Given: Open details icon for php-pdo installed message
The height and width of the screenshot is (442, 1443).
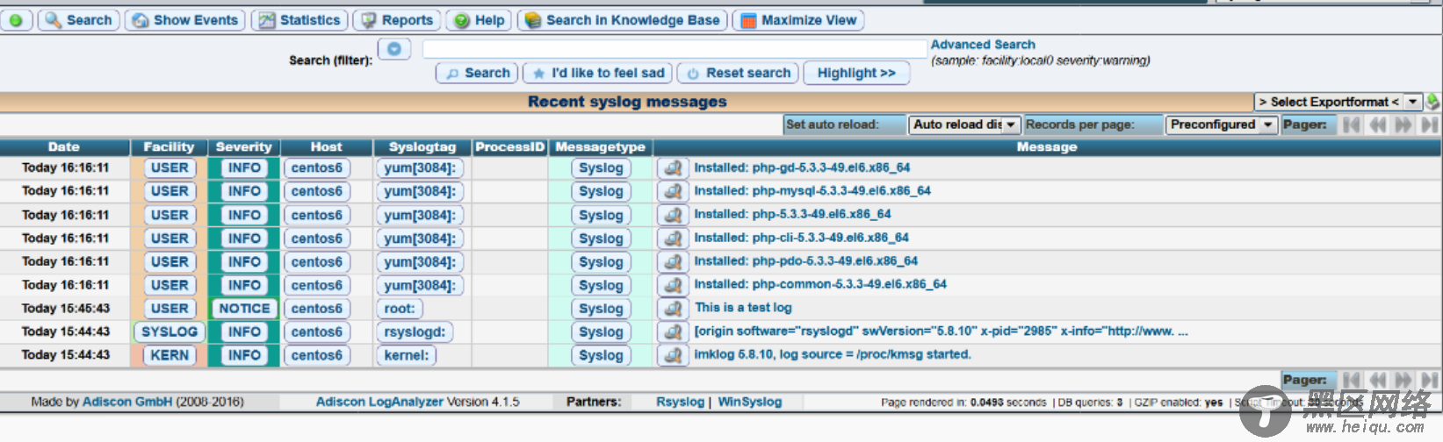Looking at the screenshot, I should (673, 261).
